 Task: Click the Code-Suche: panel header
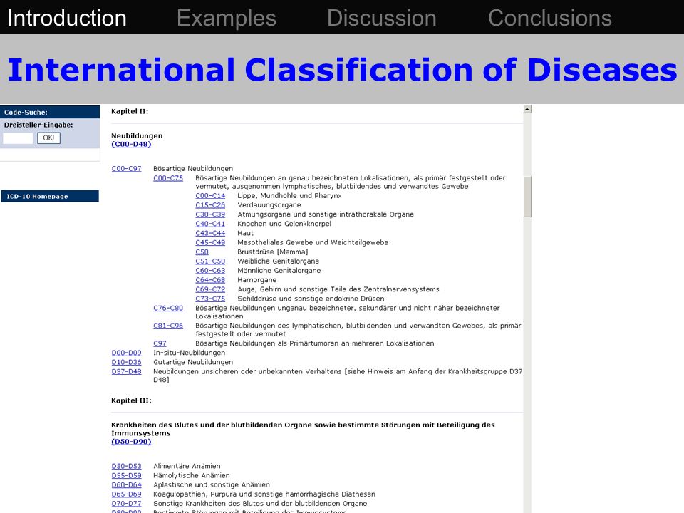pyautogui.click(x=50, y=112)
